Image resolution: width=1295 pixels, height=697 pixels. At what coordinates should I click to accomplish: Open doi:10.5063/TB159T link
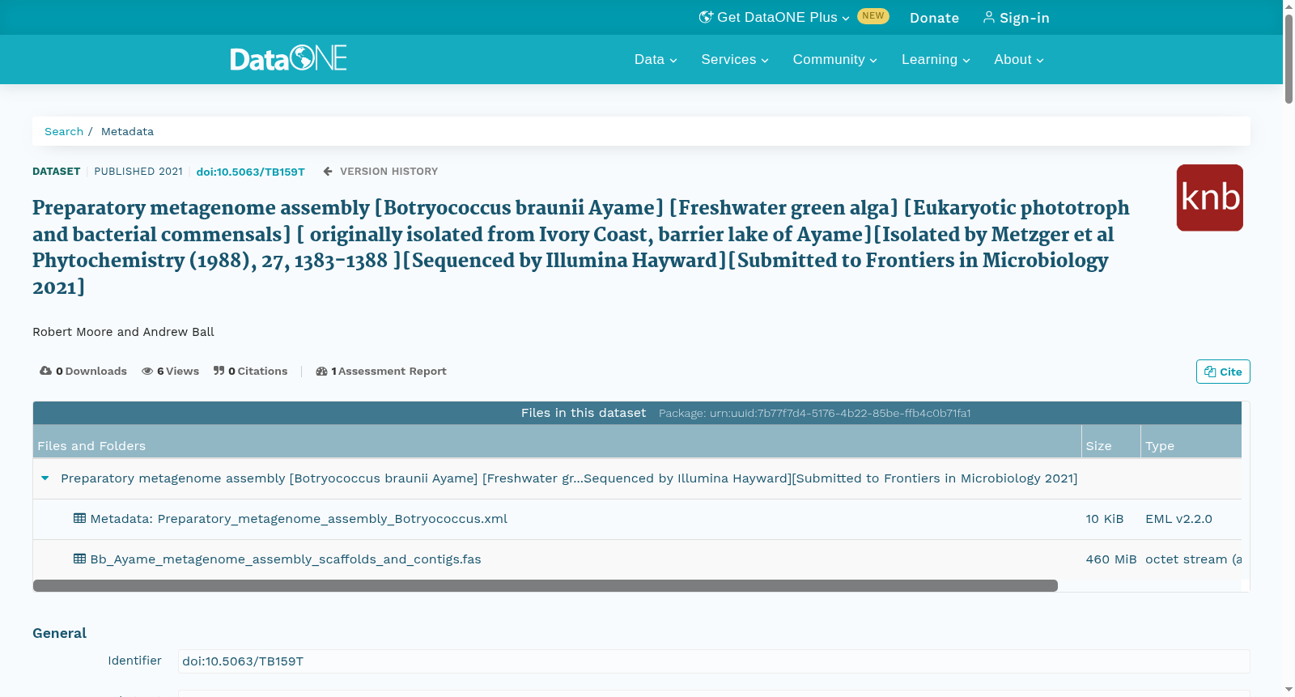[x=250, y=172]
